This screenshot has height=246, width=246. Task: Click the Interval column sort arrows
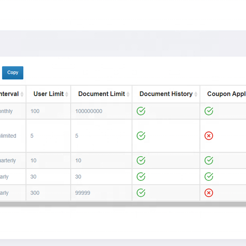[x=22, y=94]
